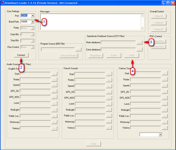Close the DriveSmart Loader window
This screenshot has width=176, height=150.
pyautogui.click(x=173, y=3)
